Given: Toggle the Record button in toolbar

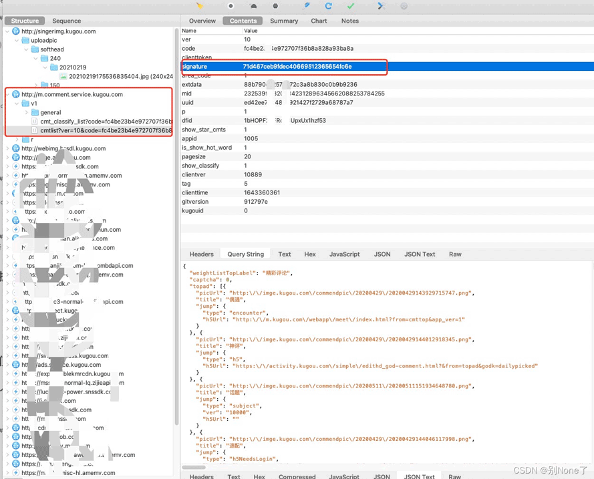Looking at the screenshot, I should tap(231, 6).
